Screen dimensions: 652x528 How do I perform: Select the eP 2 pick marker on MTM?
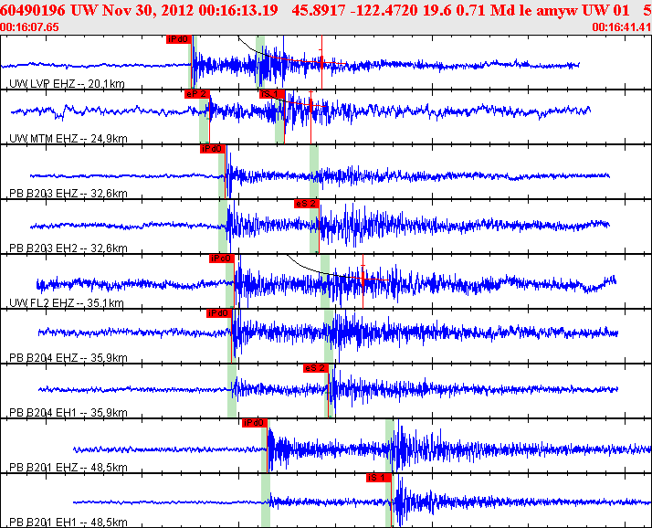pyautogui.click(x=196, y=94)
